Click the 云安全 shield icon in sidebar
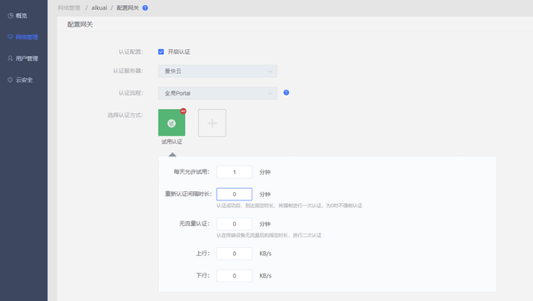Image resolution: width=533 pixels, height=301 pixels. [x=10, y=80]
